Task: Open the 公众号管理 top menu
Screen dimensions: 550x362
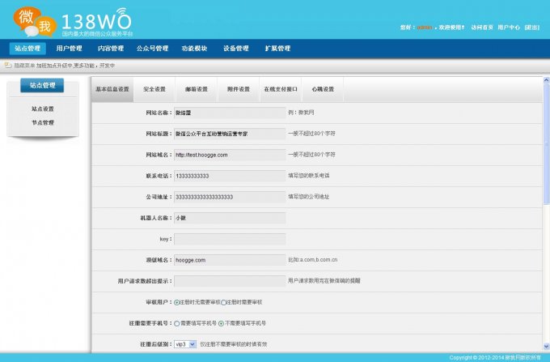Action: pos(152,49)
